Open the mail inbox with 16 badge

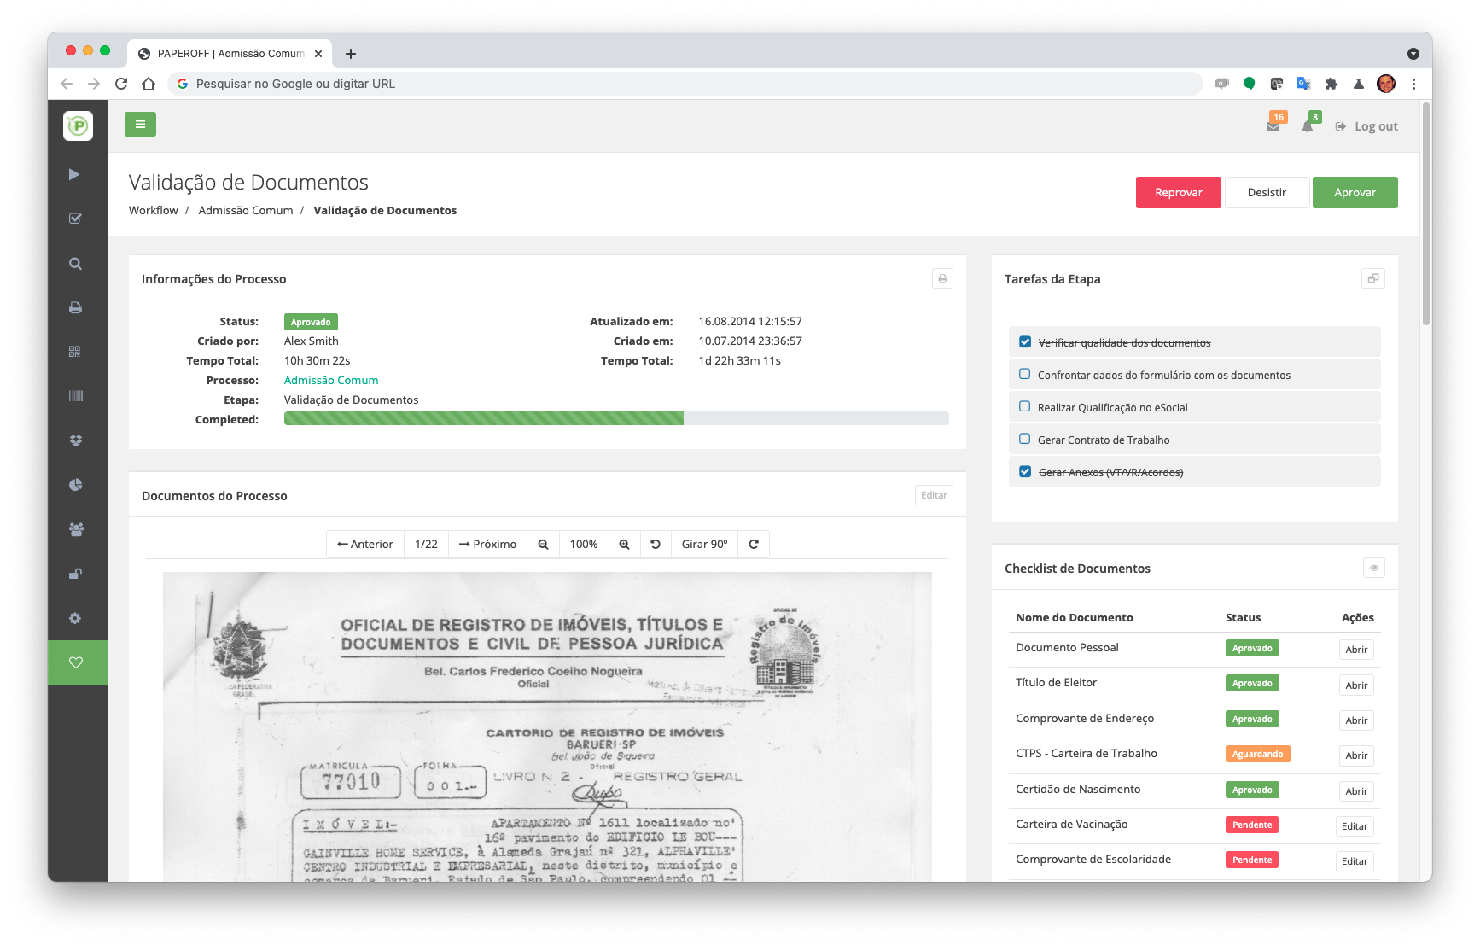tap(1273, 126)
